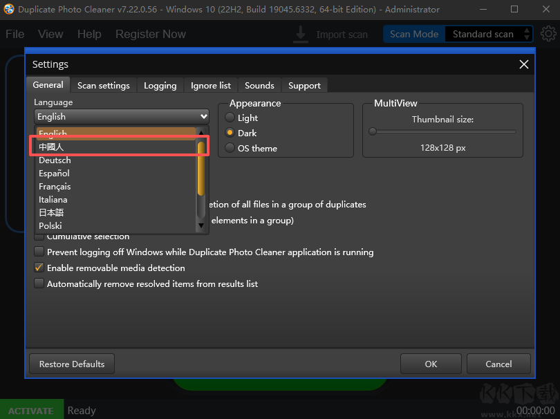Select the Light appearance option
This screenshot has height=419, width=560.
point(231,118)
